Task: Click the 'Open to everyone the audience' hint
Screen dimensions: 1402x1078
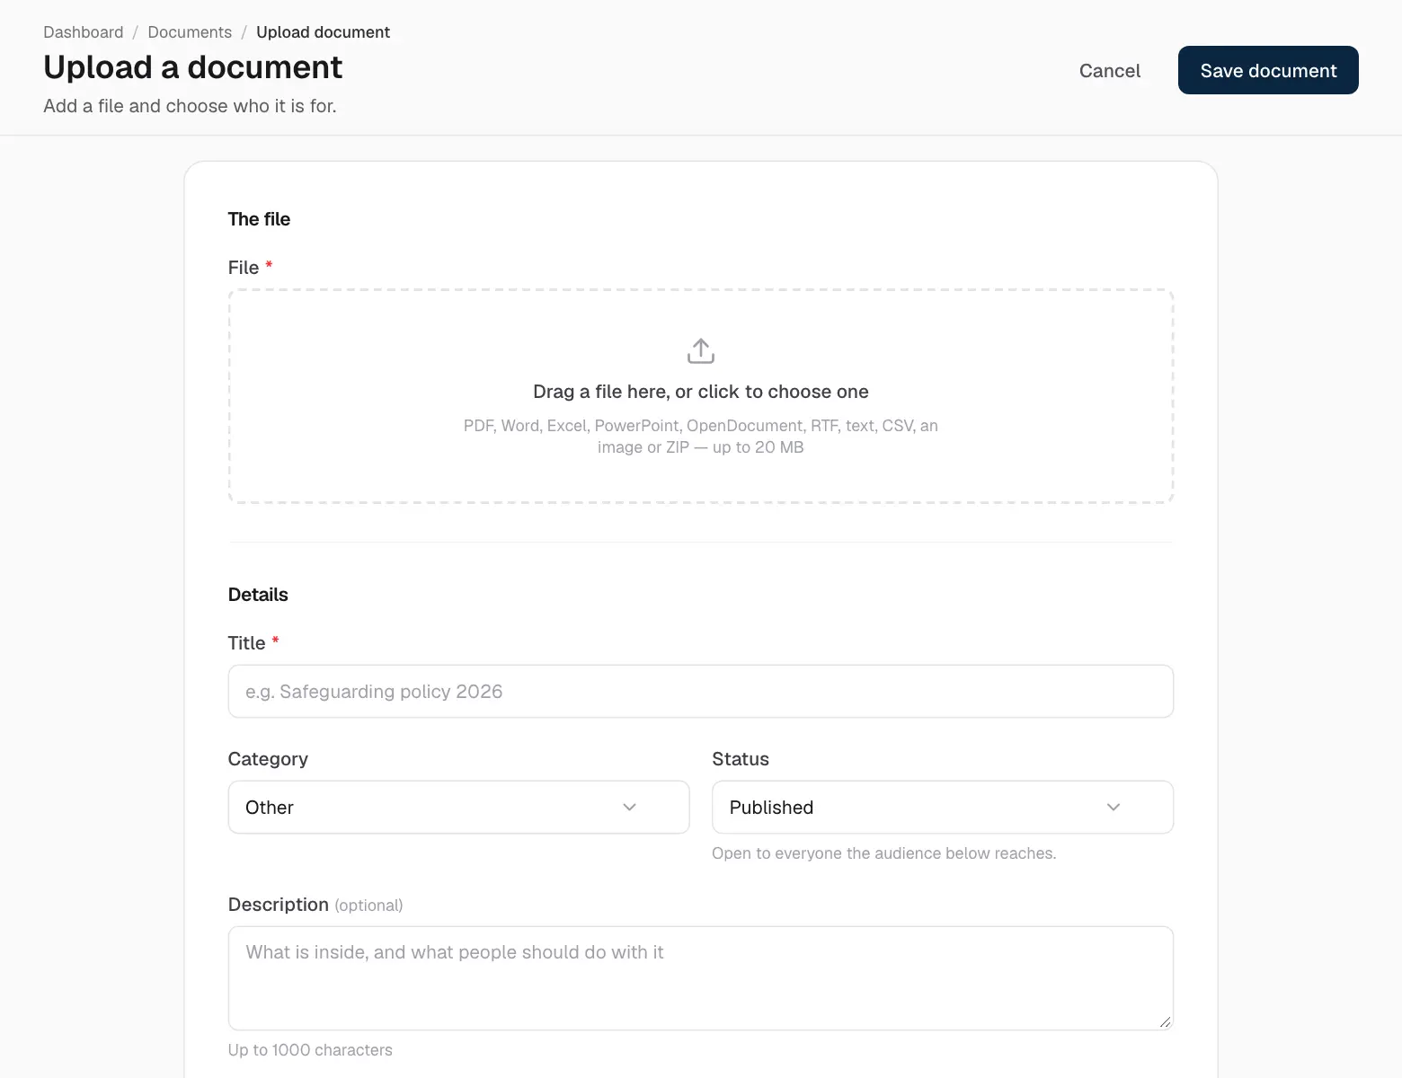Action: tap(883, 853)
